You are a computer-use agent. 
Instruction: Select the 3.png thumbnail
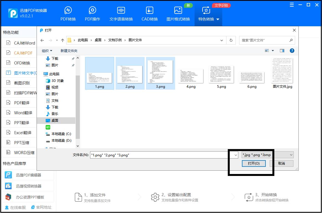tap(160, 72)
